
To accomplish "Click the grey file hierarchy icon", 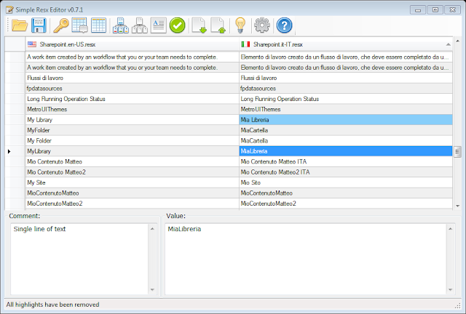I will (140, 25).
